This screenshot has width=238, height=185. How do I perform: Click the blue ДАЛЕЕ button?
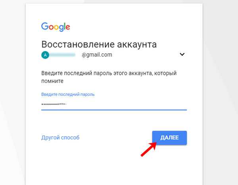pyautogui.click(x=169, y=138)
